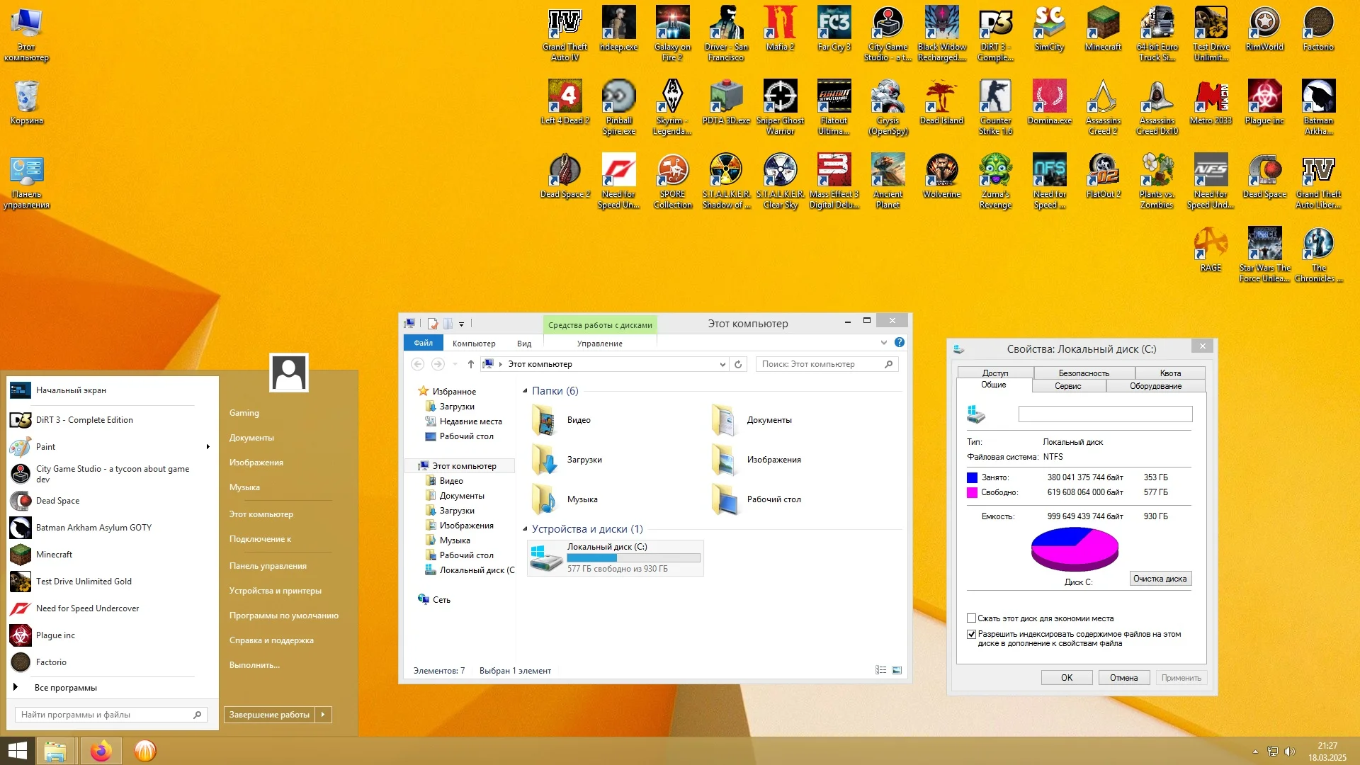1360x765 pixels.
Task: Expand the arrow next to Завершение работы
Action: point(323,715)
